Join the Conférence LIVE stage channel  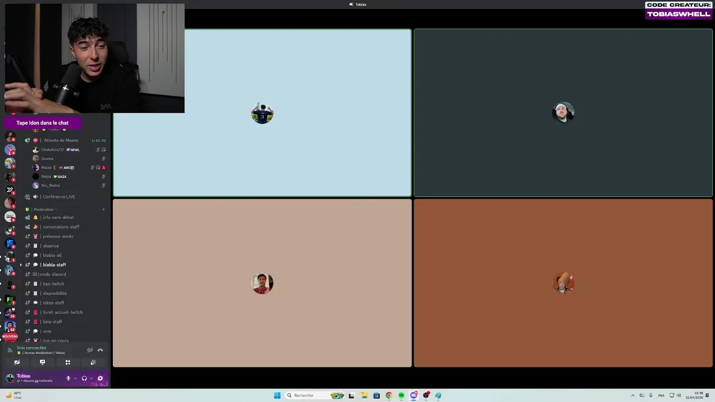(x=65, y=197)
